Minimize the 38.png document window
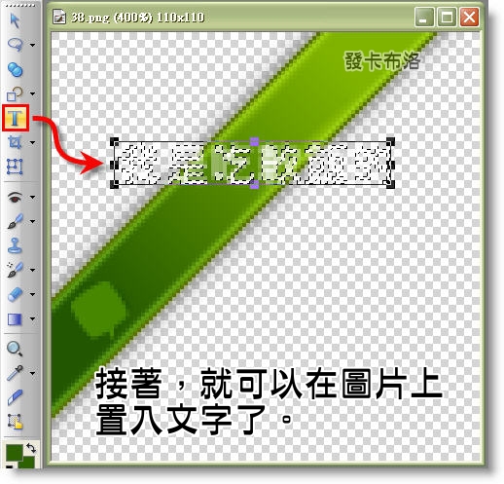 pos(424,17)
